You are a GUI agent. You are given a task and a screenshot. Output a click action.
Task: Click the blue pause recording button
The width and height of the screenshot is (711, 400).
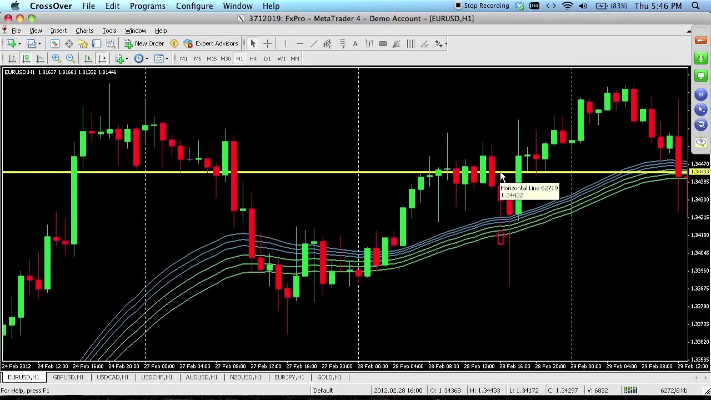pyautogui.click(x=701, y=95)
